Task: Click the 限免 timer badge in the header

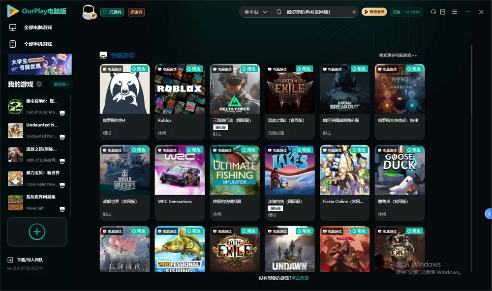Action: point(407,12)
